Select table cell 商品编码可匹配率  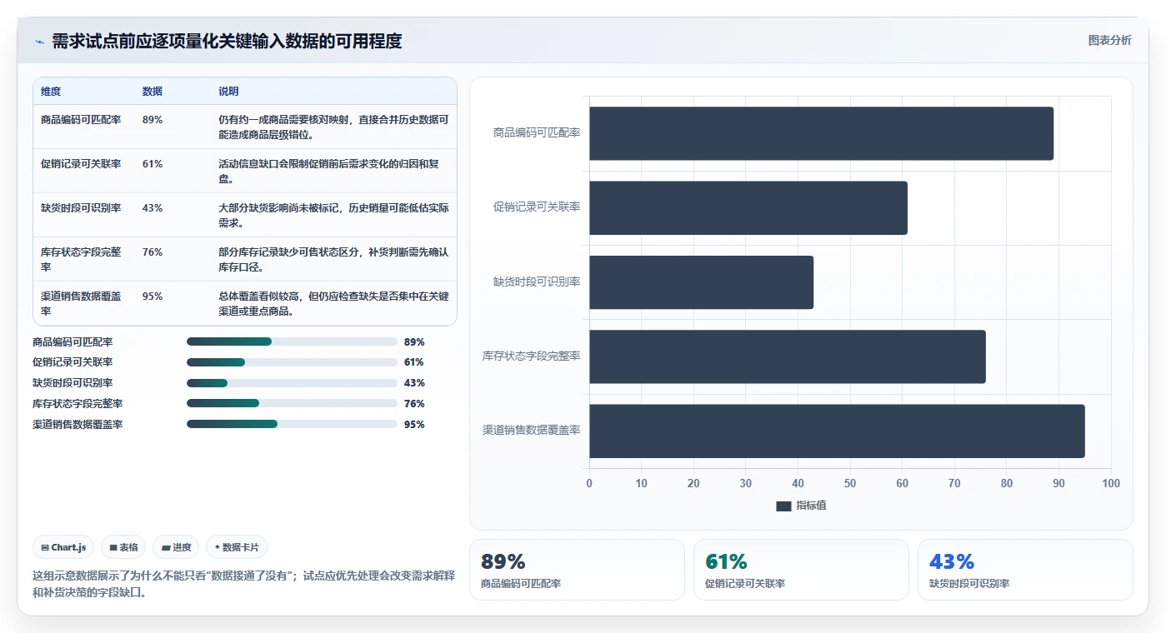pos(81,120)
